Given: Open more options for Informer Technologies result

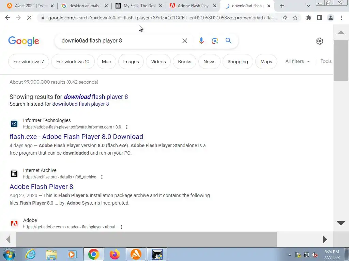Looking at the screenshot, I should click(127, 127).
